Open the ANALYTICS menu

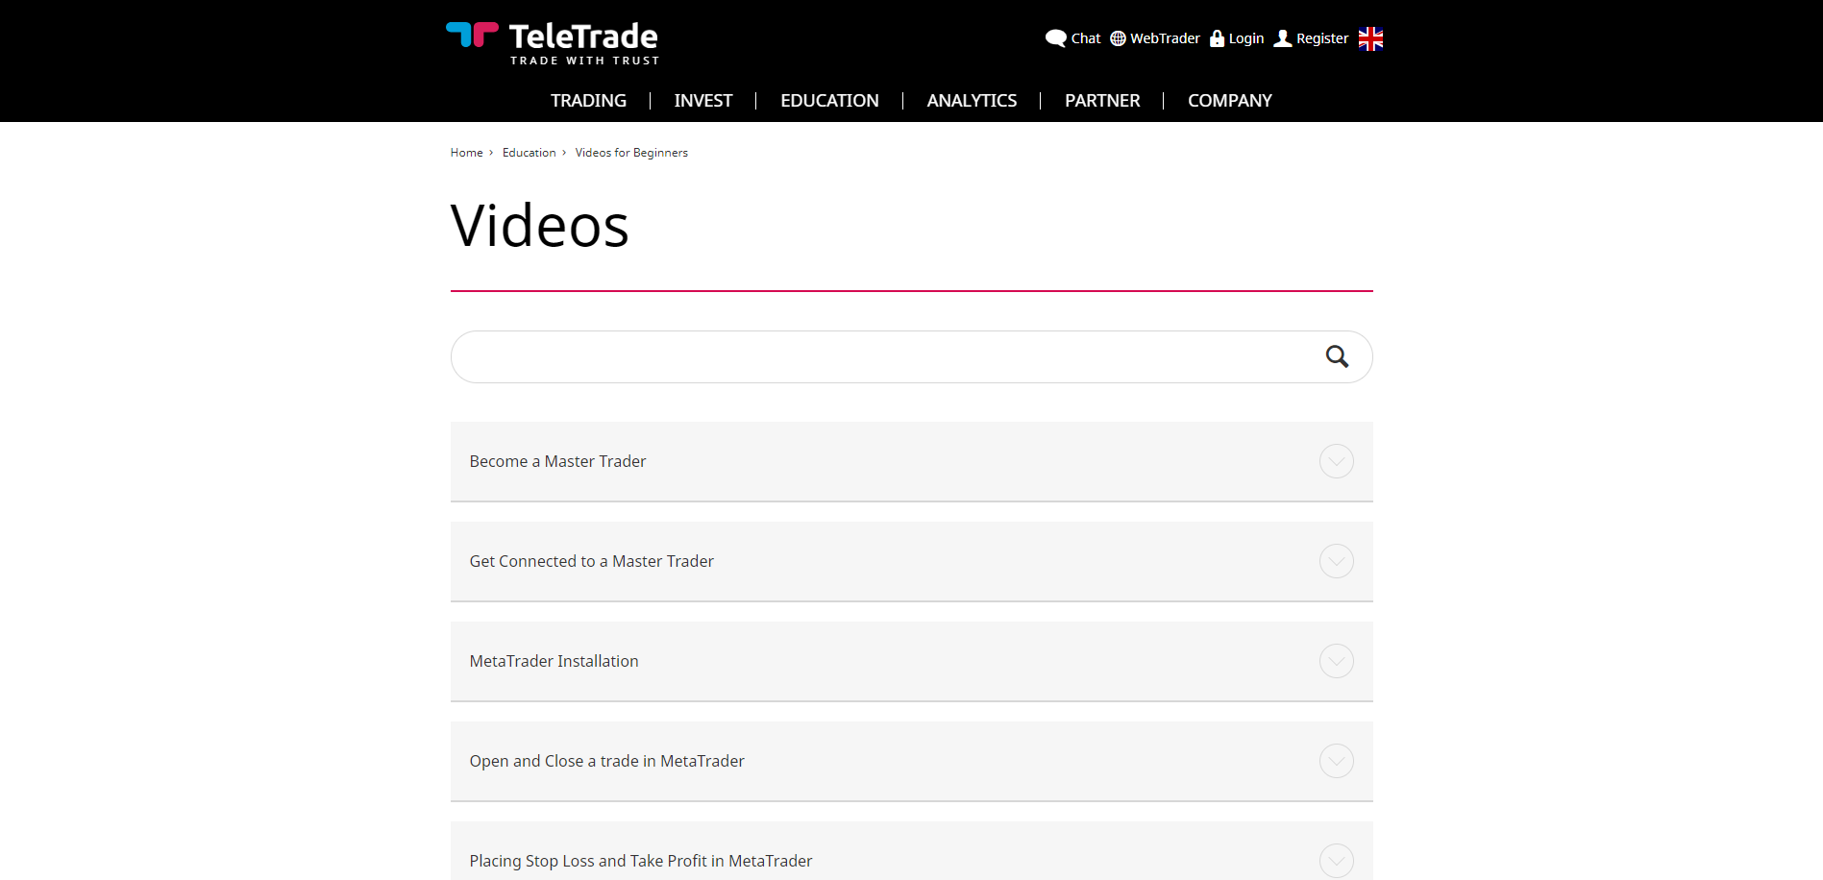(971, 100)
